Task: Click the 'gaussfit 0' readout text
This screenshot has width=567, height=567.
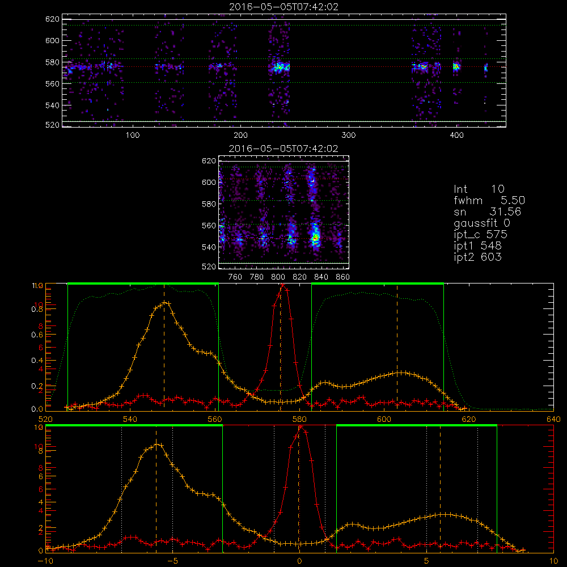Action: click(482, 223)
